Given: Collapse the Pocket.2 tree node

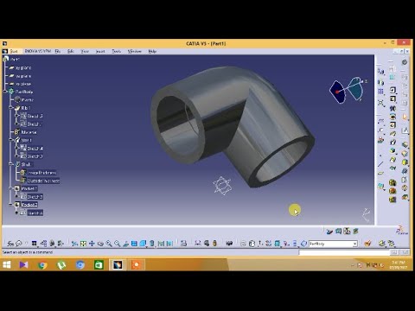Looking at the screenshot, I should point(11,205).
